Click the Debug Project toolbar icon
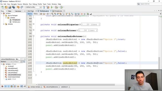 coord(56,7)
